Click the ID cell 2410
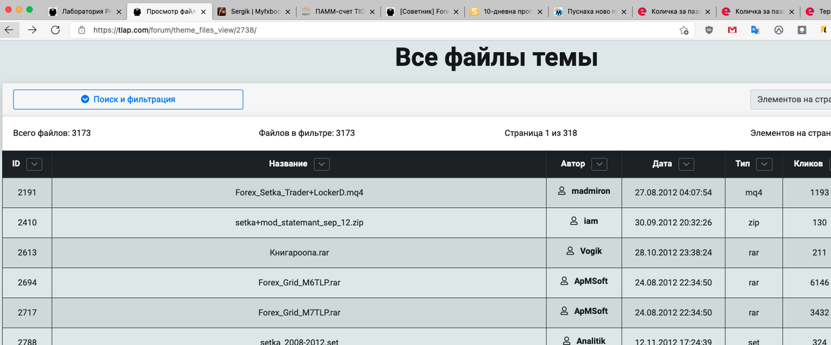Screen dimensions: 831x345 pos(27,223)
